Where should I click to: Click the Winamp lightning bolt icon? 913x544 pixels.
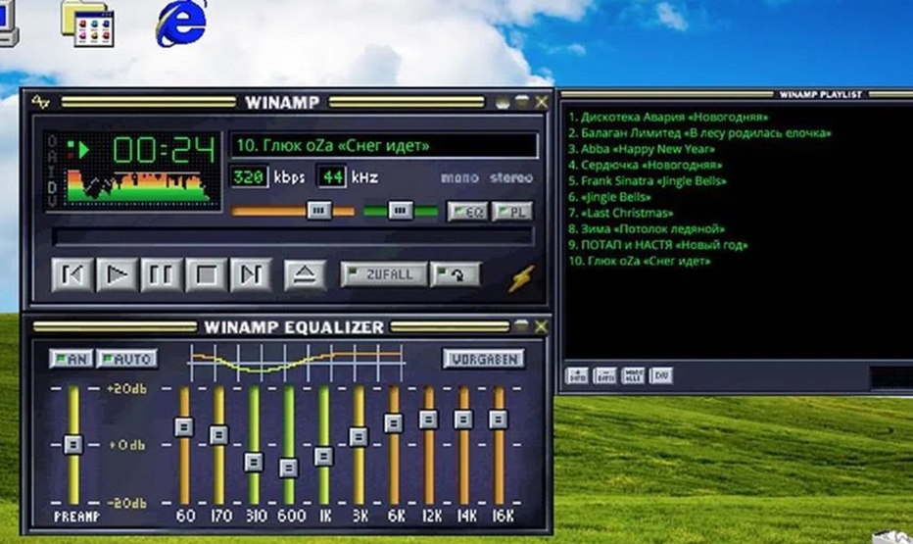click(x=520, y=278)
